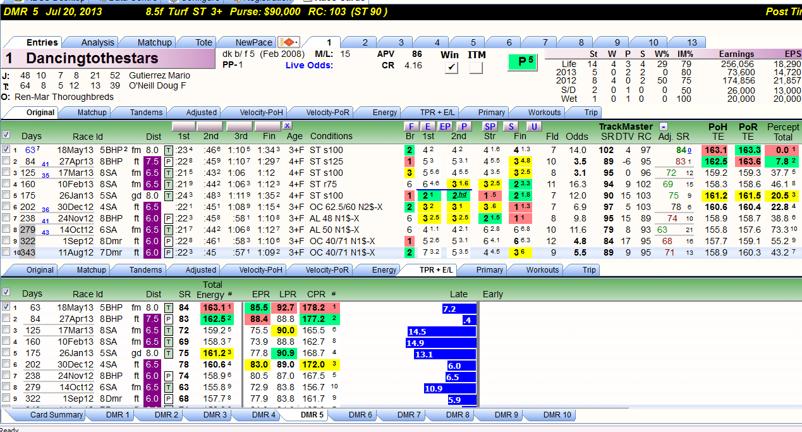Viewport: 802px width, 432px height.
Task: Click the P icon in upper 27Apr13 row
Action: pos(168,161)
